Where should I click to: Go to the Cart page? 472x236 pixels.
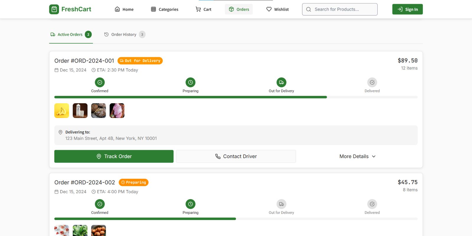tap(204, 9)
